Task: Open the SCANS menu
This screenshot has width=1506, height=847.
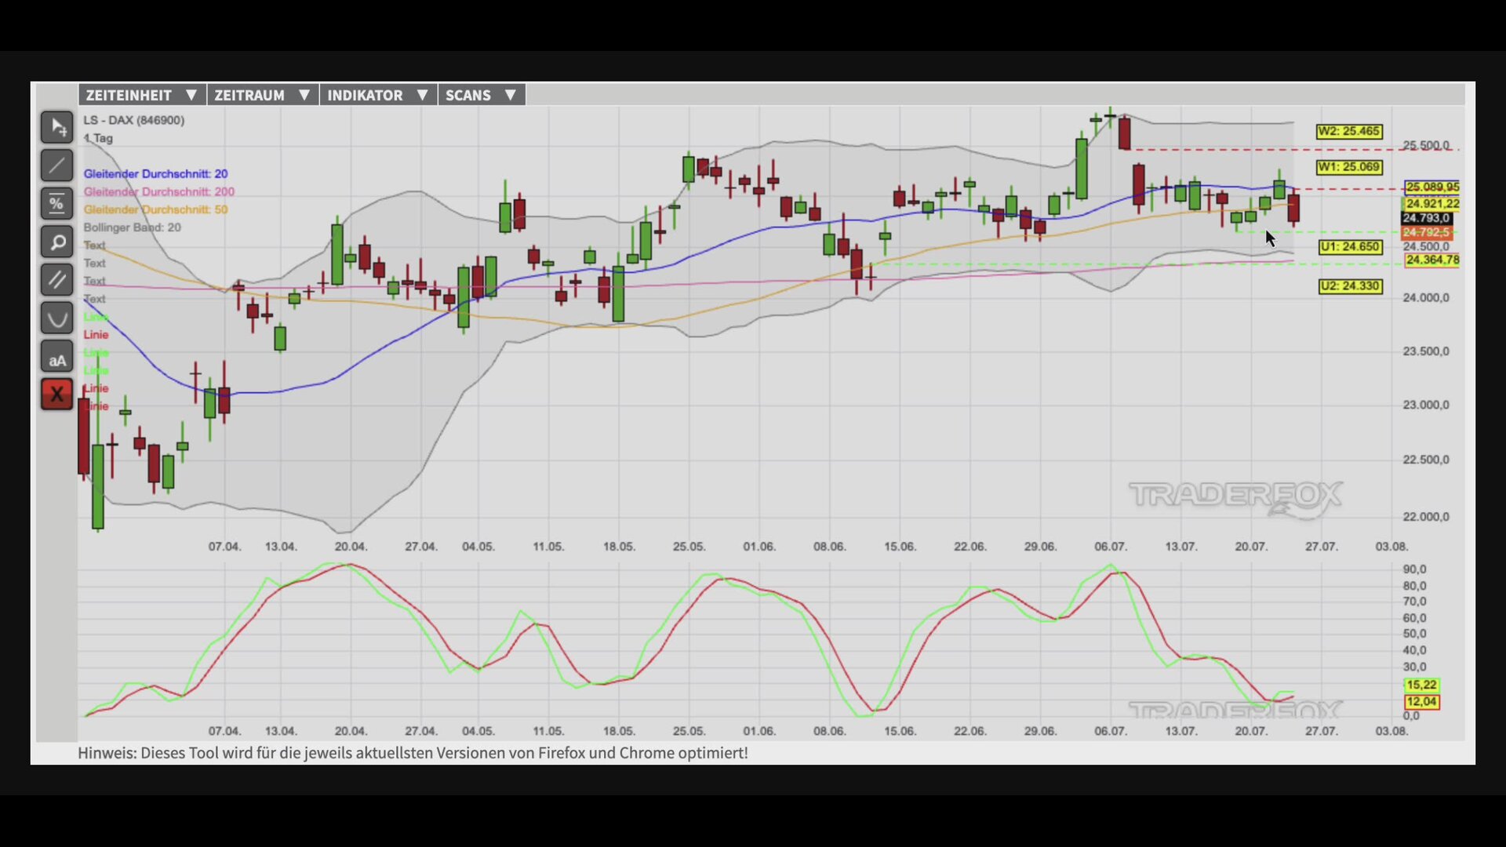Action: pos(482,95)
